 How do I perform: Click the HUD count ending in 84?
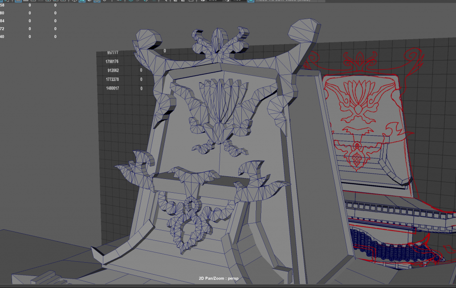2,21
